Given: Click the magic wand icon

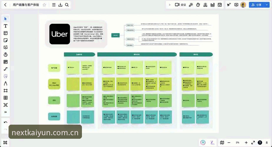Looking at the screenshot, I should tap(191, 5).
